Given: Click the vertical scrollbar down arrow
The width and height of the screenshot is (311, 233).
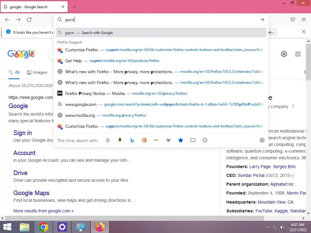Looking at the screenshot, I should click(309, 213).
